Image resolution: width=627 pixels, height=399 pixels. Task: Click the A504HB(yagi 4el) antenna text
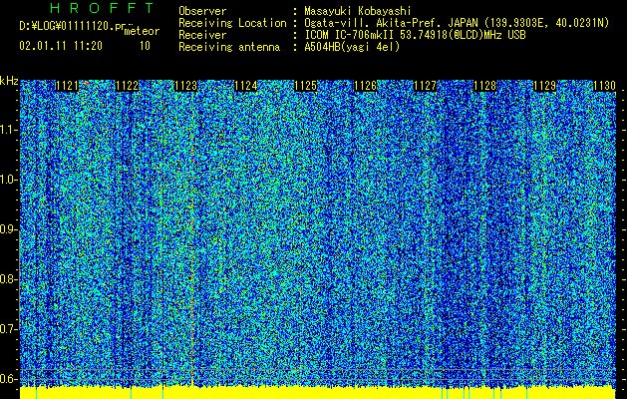[352, 47]
